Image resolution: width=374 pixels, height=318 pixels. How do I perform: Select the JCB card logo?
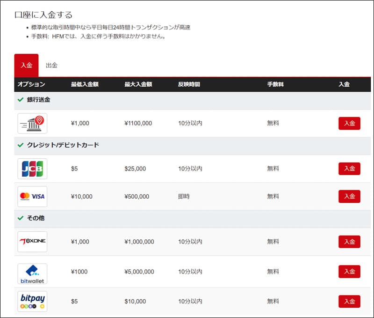[x=32, y=169]
